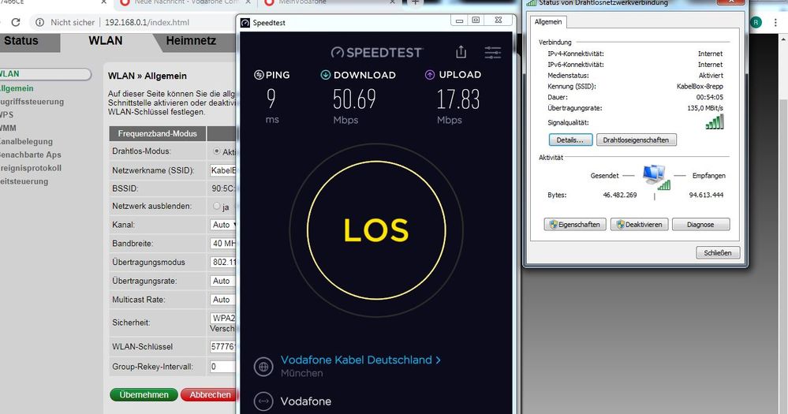Click the red Abbrechen button
The image size is (788, 414).
210,395
